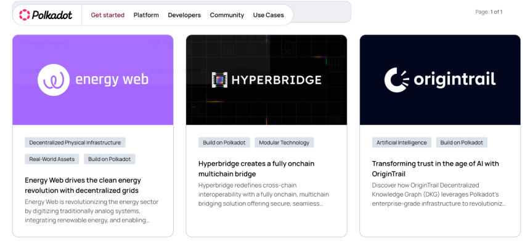Click the energy web circular logo icon
Viewport: 530px width, 244px height.
[x=54, y=80]
